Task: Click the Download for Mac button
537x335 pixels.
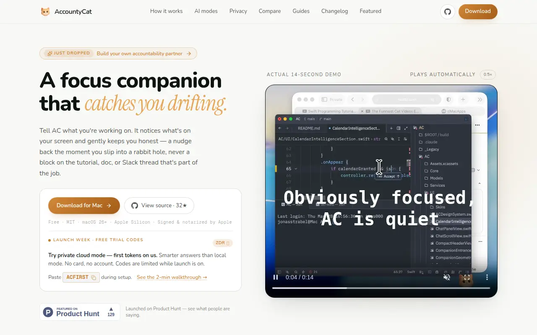Action: (84, 206)
